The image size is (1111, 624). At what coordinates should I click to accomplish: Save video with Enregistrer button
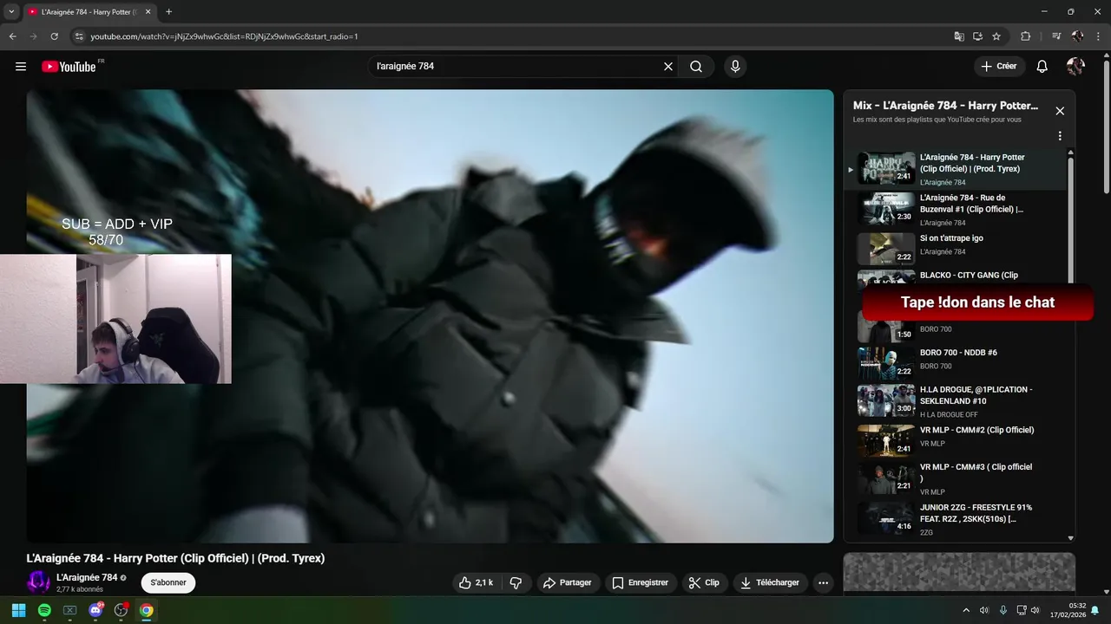pos(641,583)
